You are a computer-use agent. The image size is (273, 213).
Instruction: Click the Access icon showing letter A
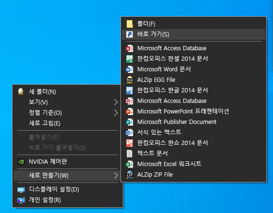click(x=130, y=48)
